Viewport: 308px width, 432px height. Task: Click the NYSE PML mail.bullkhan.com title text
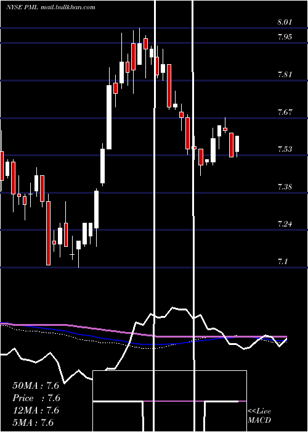click(x=51, y=7)
